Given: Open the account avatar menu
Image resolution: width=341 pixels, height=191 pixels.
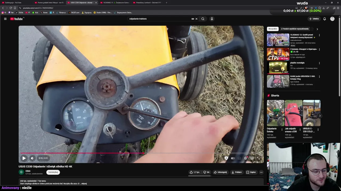Looking at the screenshot, I should [332, 19].
